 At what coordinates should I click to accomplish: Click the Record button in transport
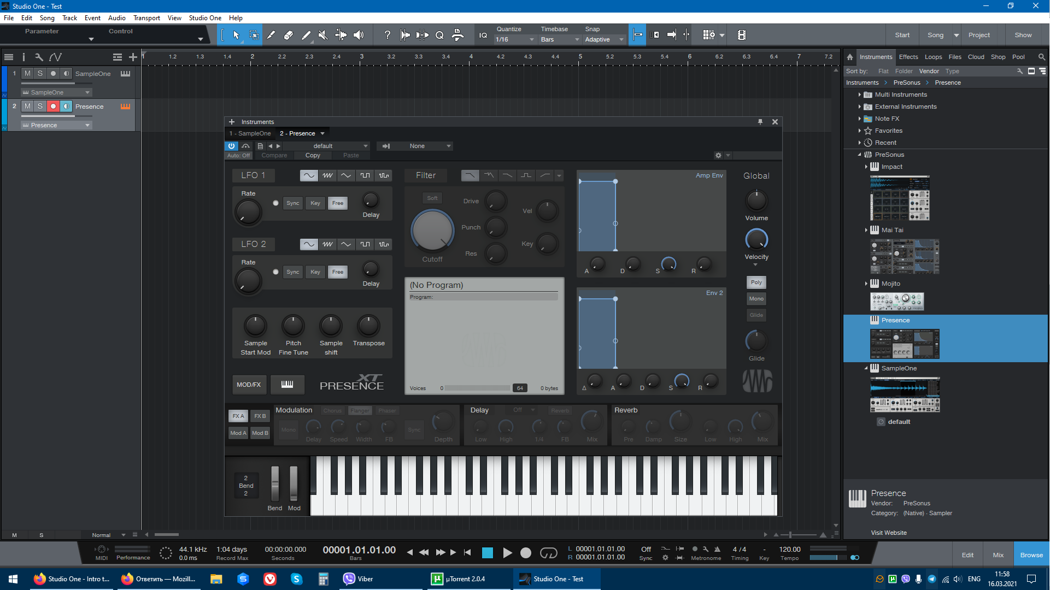525,553
